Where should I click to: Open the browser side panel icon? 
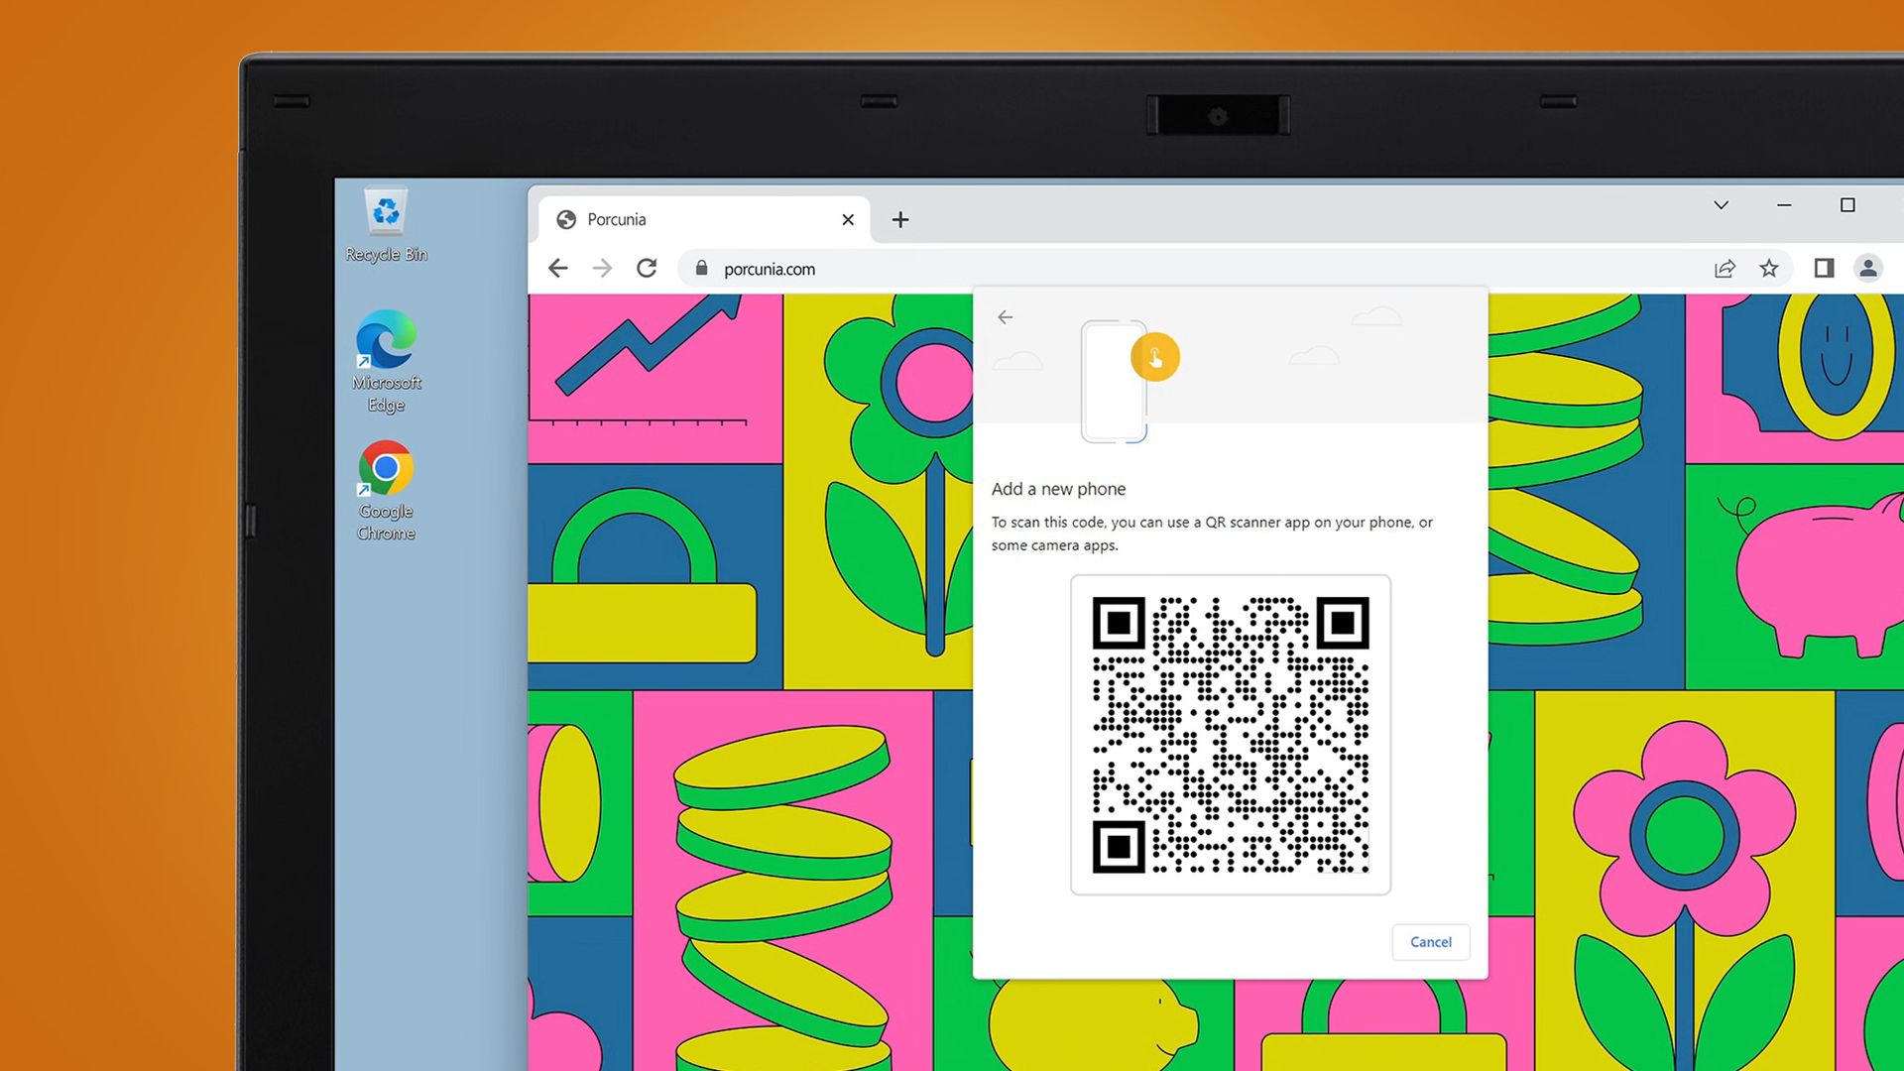click(1823, 268)
